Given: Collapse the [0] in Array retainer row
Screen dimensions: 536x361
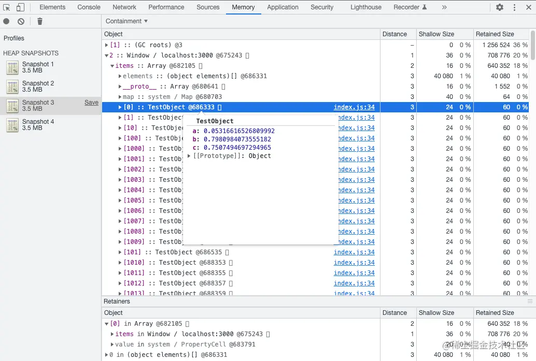Looking at the screenshot, I should coord(106,324).
